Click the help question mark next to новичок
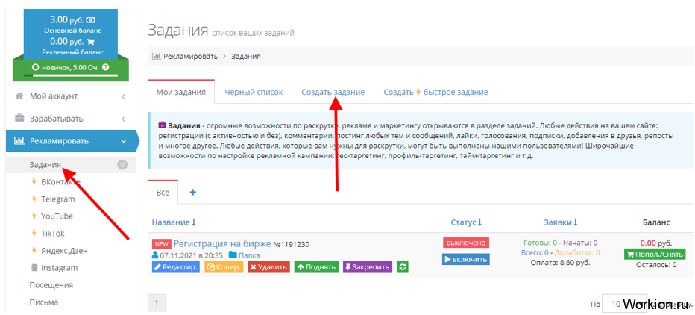 click(x=105, y=67)
